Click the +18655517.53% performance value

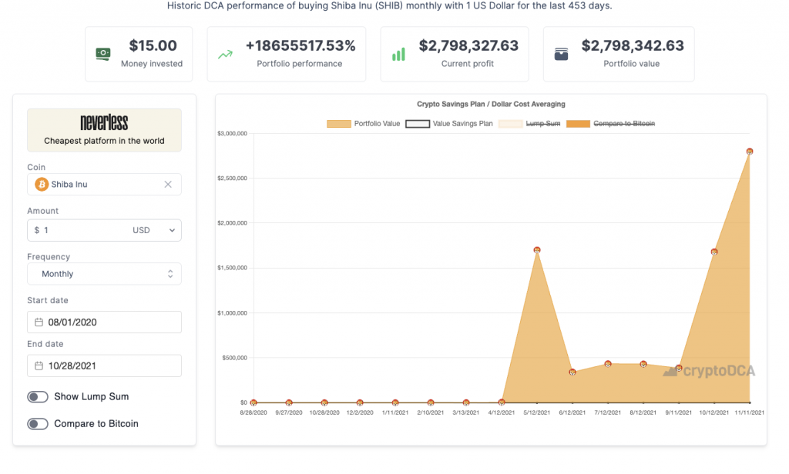click(300, 45)
